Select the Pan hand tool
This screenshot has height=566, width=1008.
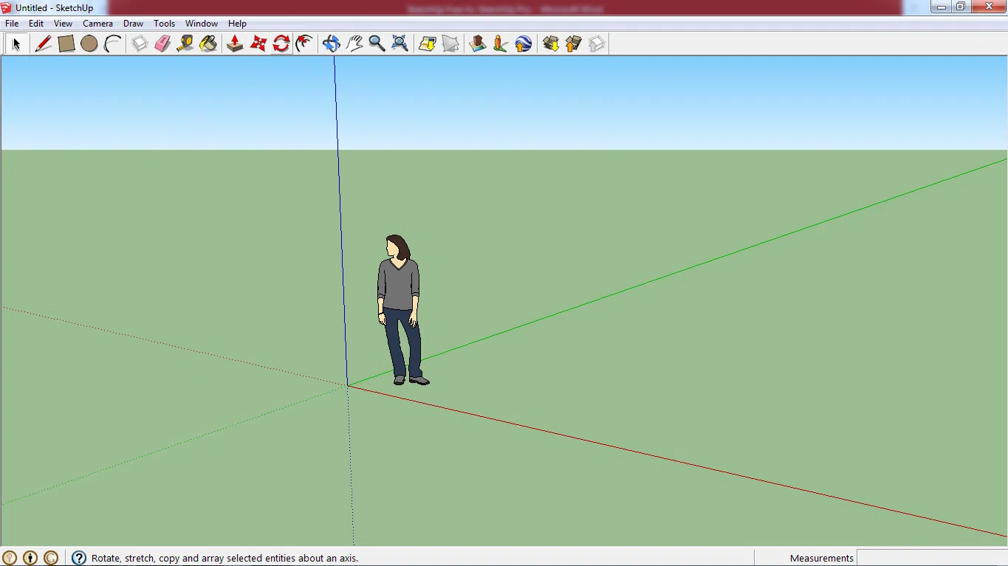354,44
